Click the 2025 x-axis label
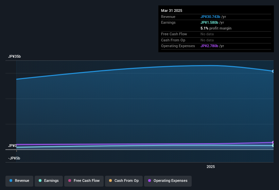 point(211,167)
